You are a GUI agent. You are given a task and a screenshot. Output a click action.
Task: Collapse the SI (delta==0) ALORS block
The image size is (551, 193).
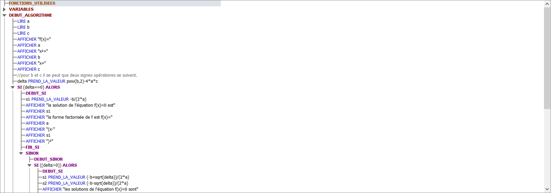pyautogui.click(x=13, y=87)
